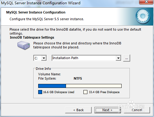
Task: Expand the Installation Path dropdown arrow
Action: 118,58
